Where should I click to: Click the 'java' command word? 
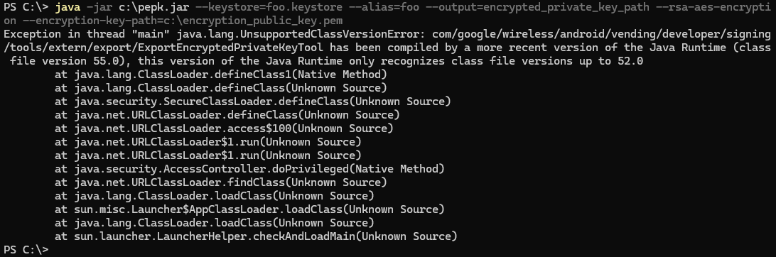point(68,7)
